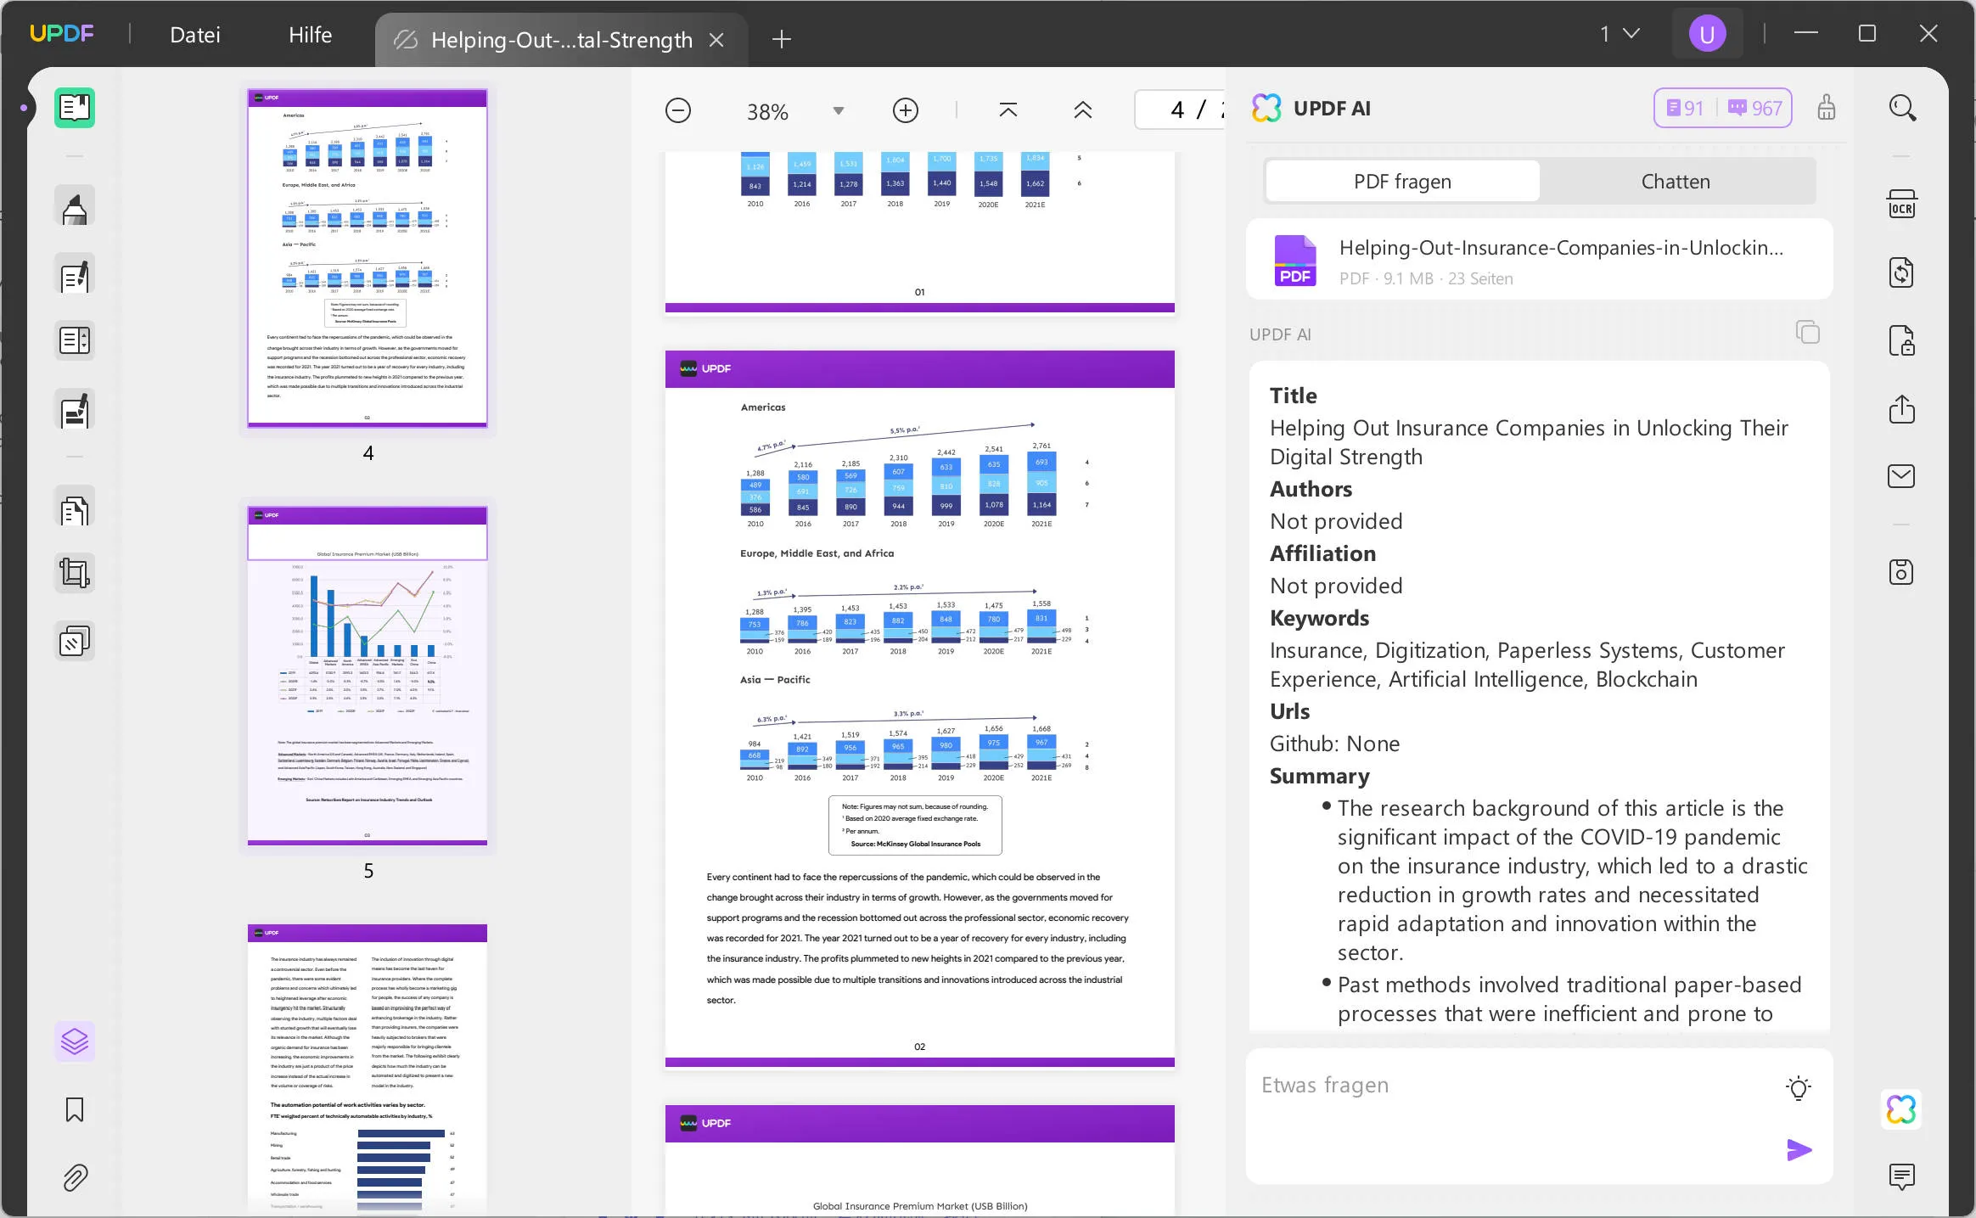Select the Fill and Sign tool

point(75,411)
